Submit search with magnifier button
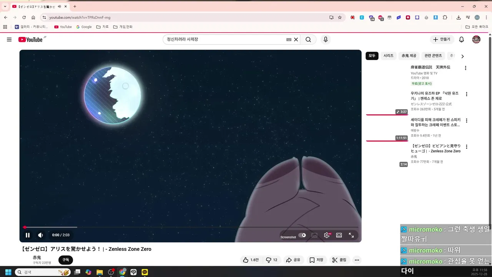Screen dimensions: 492x277 coord(308,40)
